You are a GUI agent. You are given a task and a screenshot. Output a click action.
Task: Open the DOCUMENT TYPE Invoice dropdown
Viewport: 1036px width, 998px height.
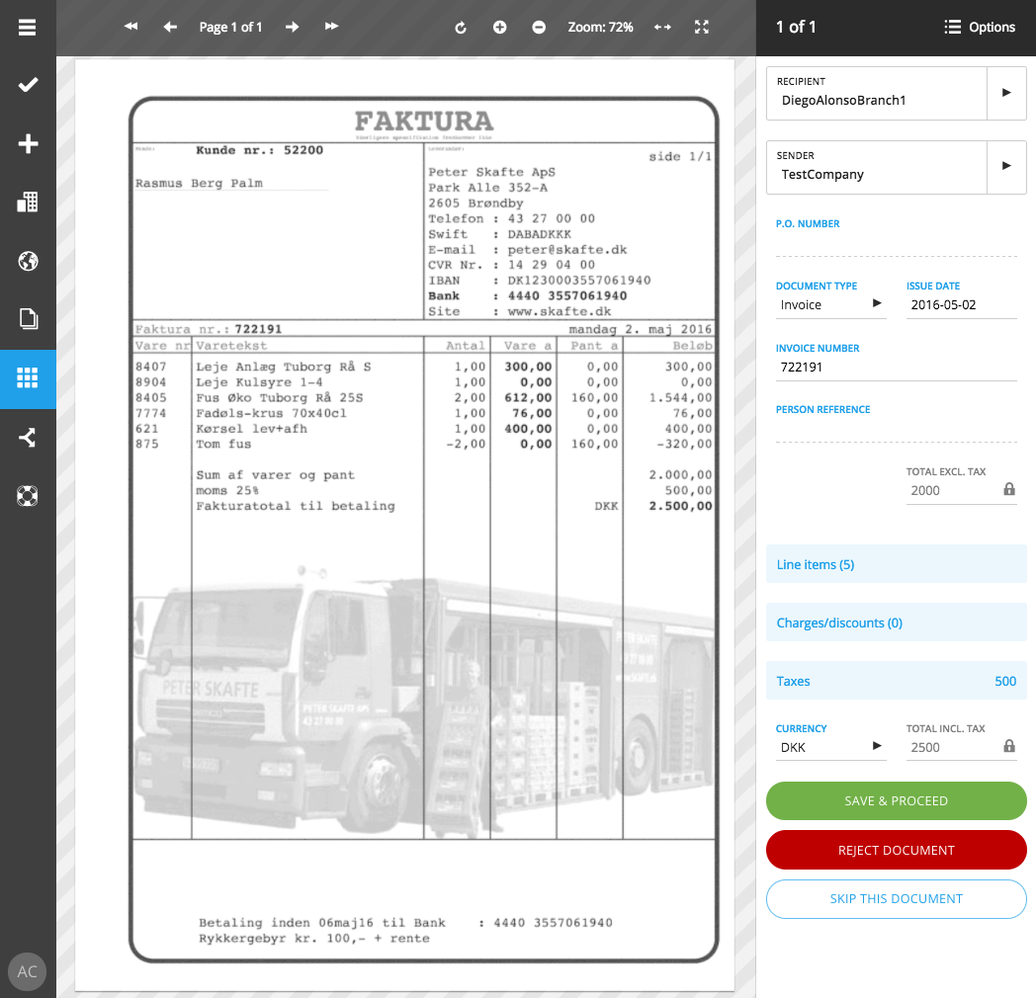click(x=877, y=304)
